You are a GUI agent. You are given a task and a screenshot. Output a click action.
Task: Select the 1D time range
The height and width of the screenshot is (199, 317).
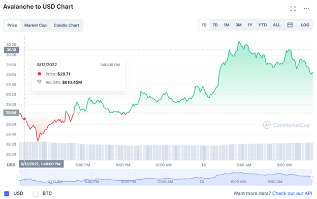click(204, 25)
